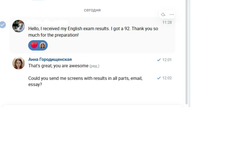The width and height of the screenshot is (227, 165).
Task: Click the blue heart reaction bubble
Action: [x=38, y=45]
